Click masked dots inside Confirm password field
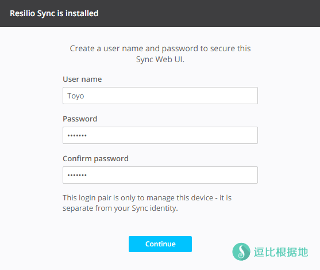This screenshot has width=320, height=270. (x=77, y=175)
